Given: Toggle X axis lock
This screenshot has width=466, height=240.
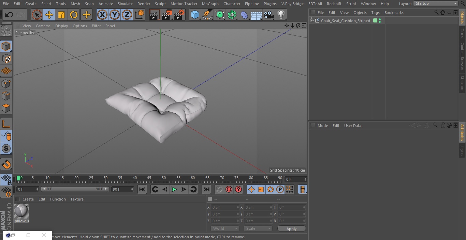Looking at the screenshot, I should pyautogui.click(x=102, y=15).
